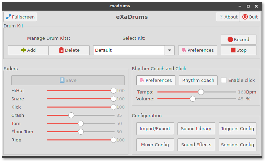265x161 pixels.
Task: Open the Sound Library
Action: [x=196, y=129]
